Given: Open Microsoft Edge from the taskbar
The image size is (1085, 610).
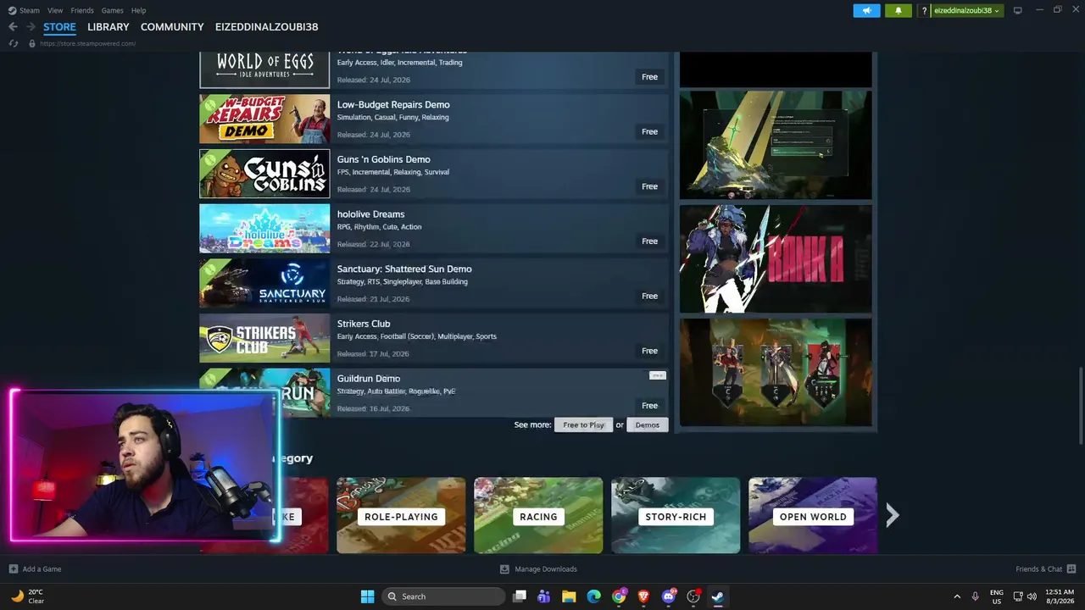Looking at the screenshot, I should (594, 596).
